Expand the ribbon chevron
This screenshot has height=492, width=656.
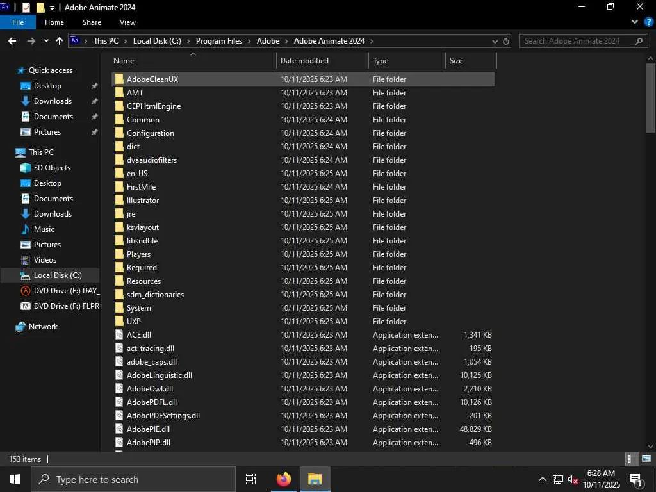(635, 22)
